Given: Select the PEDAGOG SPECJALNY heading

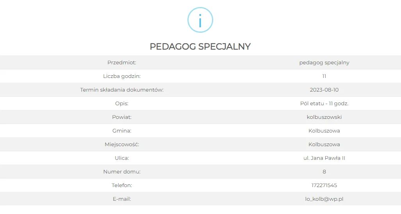Looking at the screenshot, I should pos(200,46).
